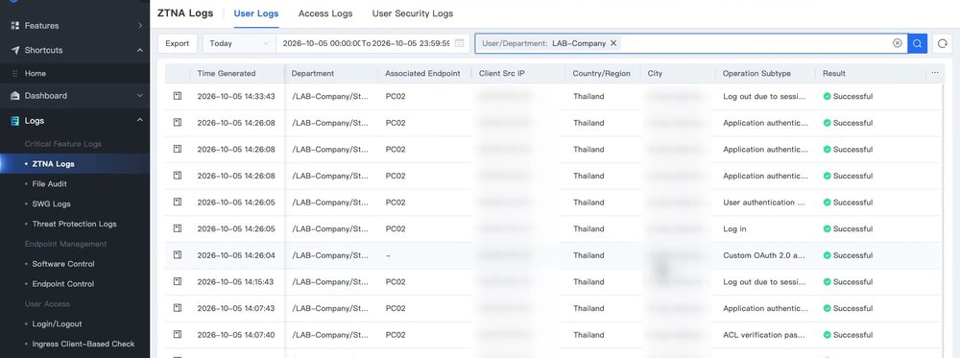Screen dimensions: 960x358
Task: Click the start date 2026-10-05 00:00 field
Action: [x=321, y=43]
